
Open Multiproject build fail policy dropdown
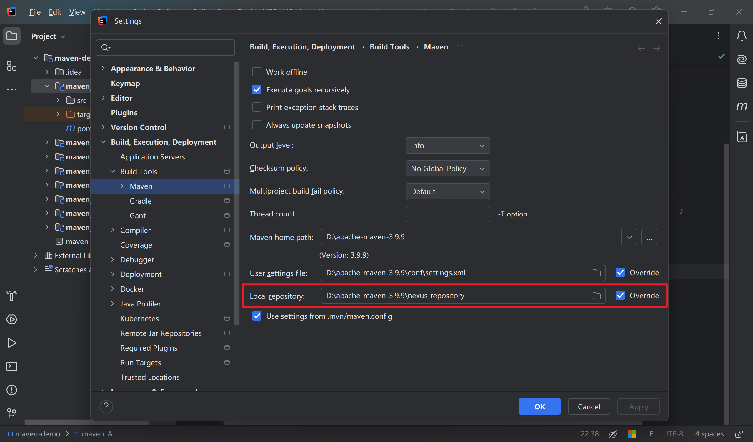448,191
